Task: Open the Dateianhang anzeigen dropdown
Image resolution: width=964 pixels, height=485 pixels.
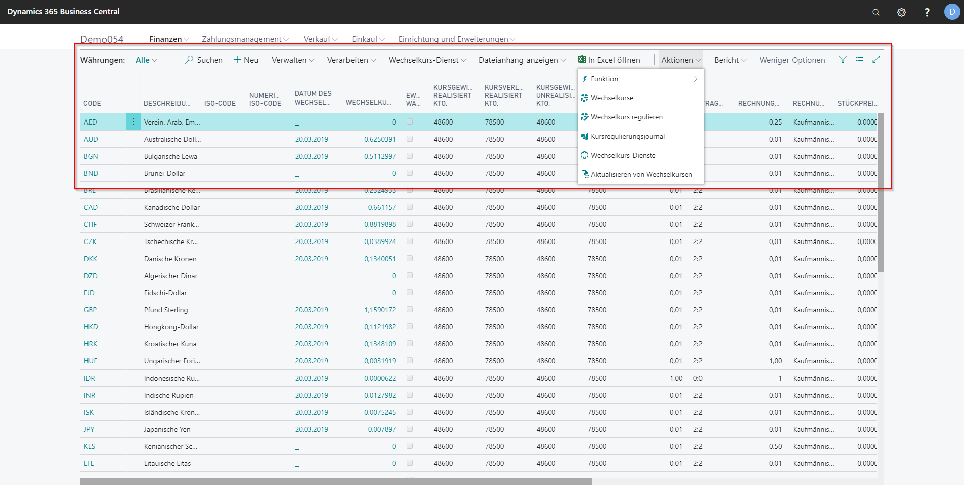Action: pyautogui.click(x=522, y=60)
